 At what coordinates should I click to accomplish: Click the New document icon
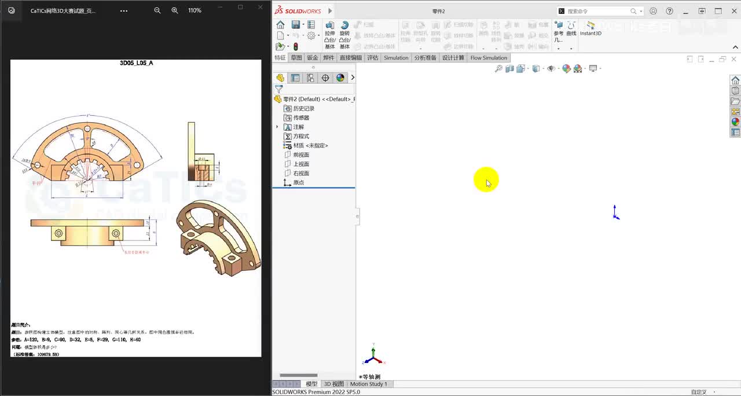click(x=280, y=35)
